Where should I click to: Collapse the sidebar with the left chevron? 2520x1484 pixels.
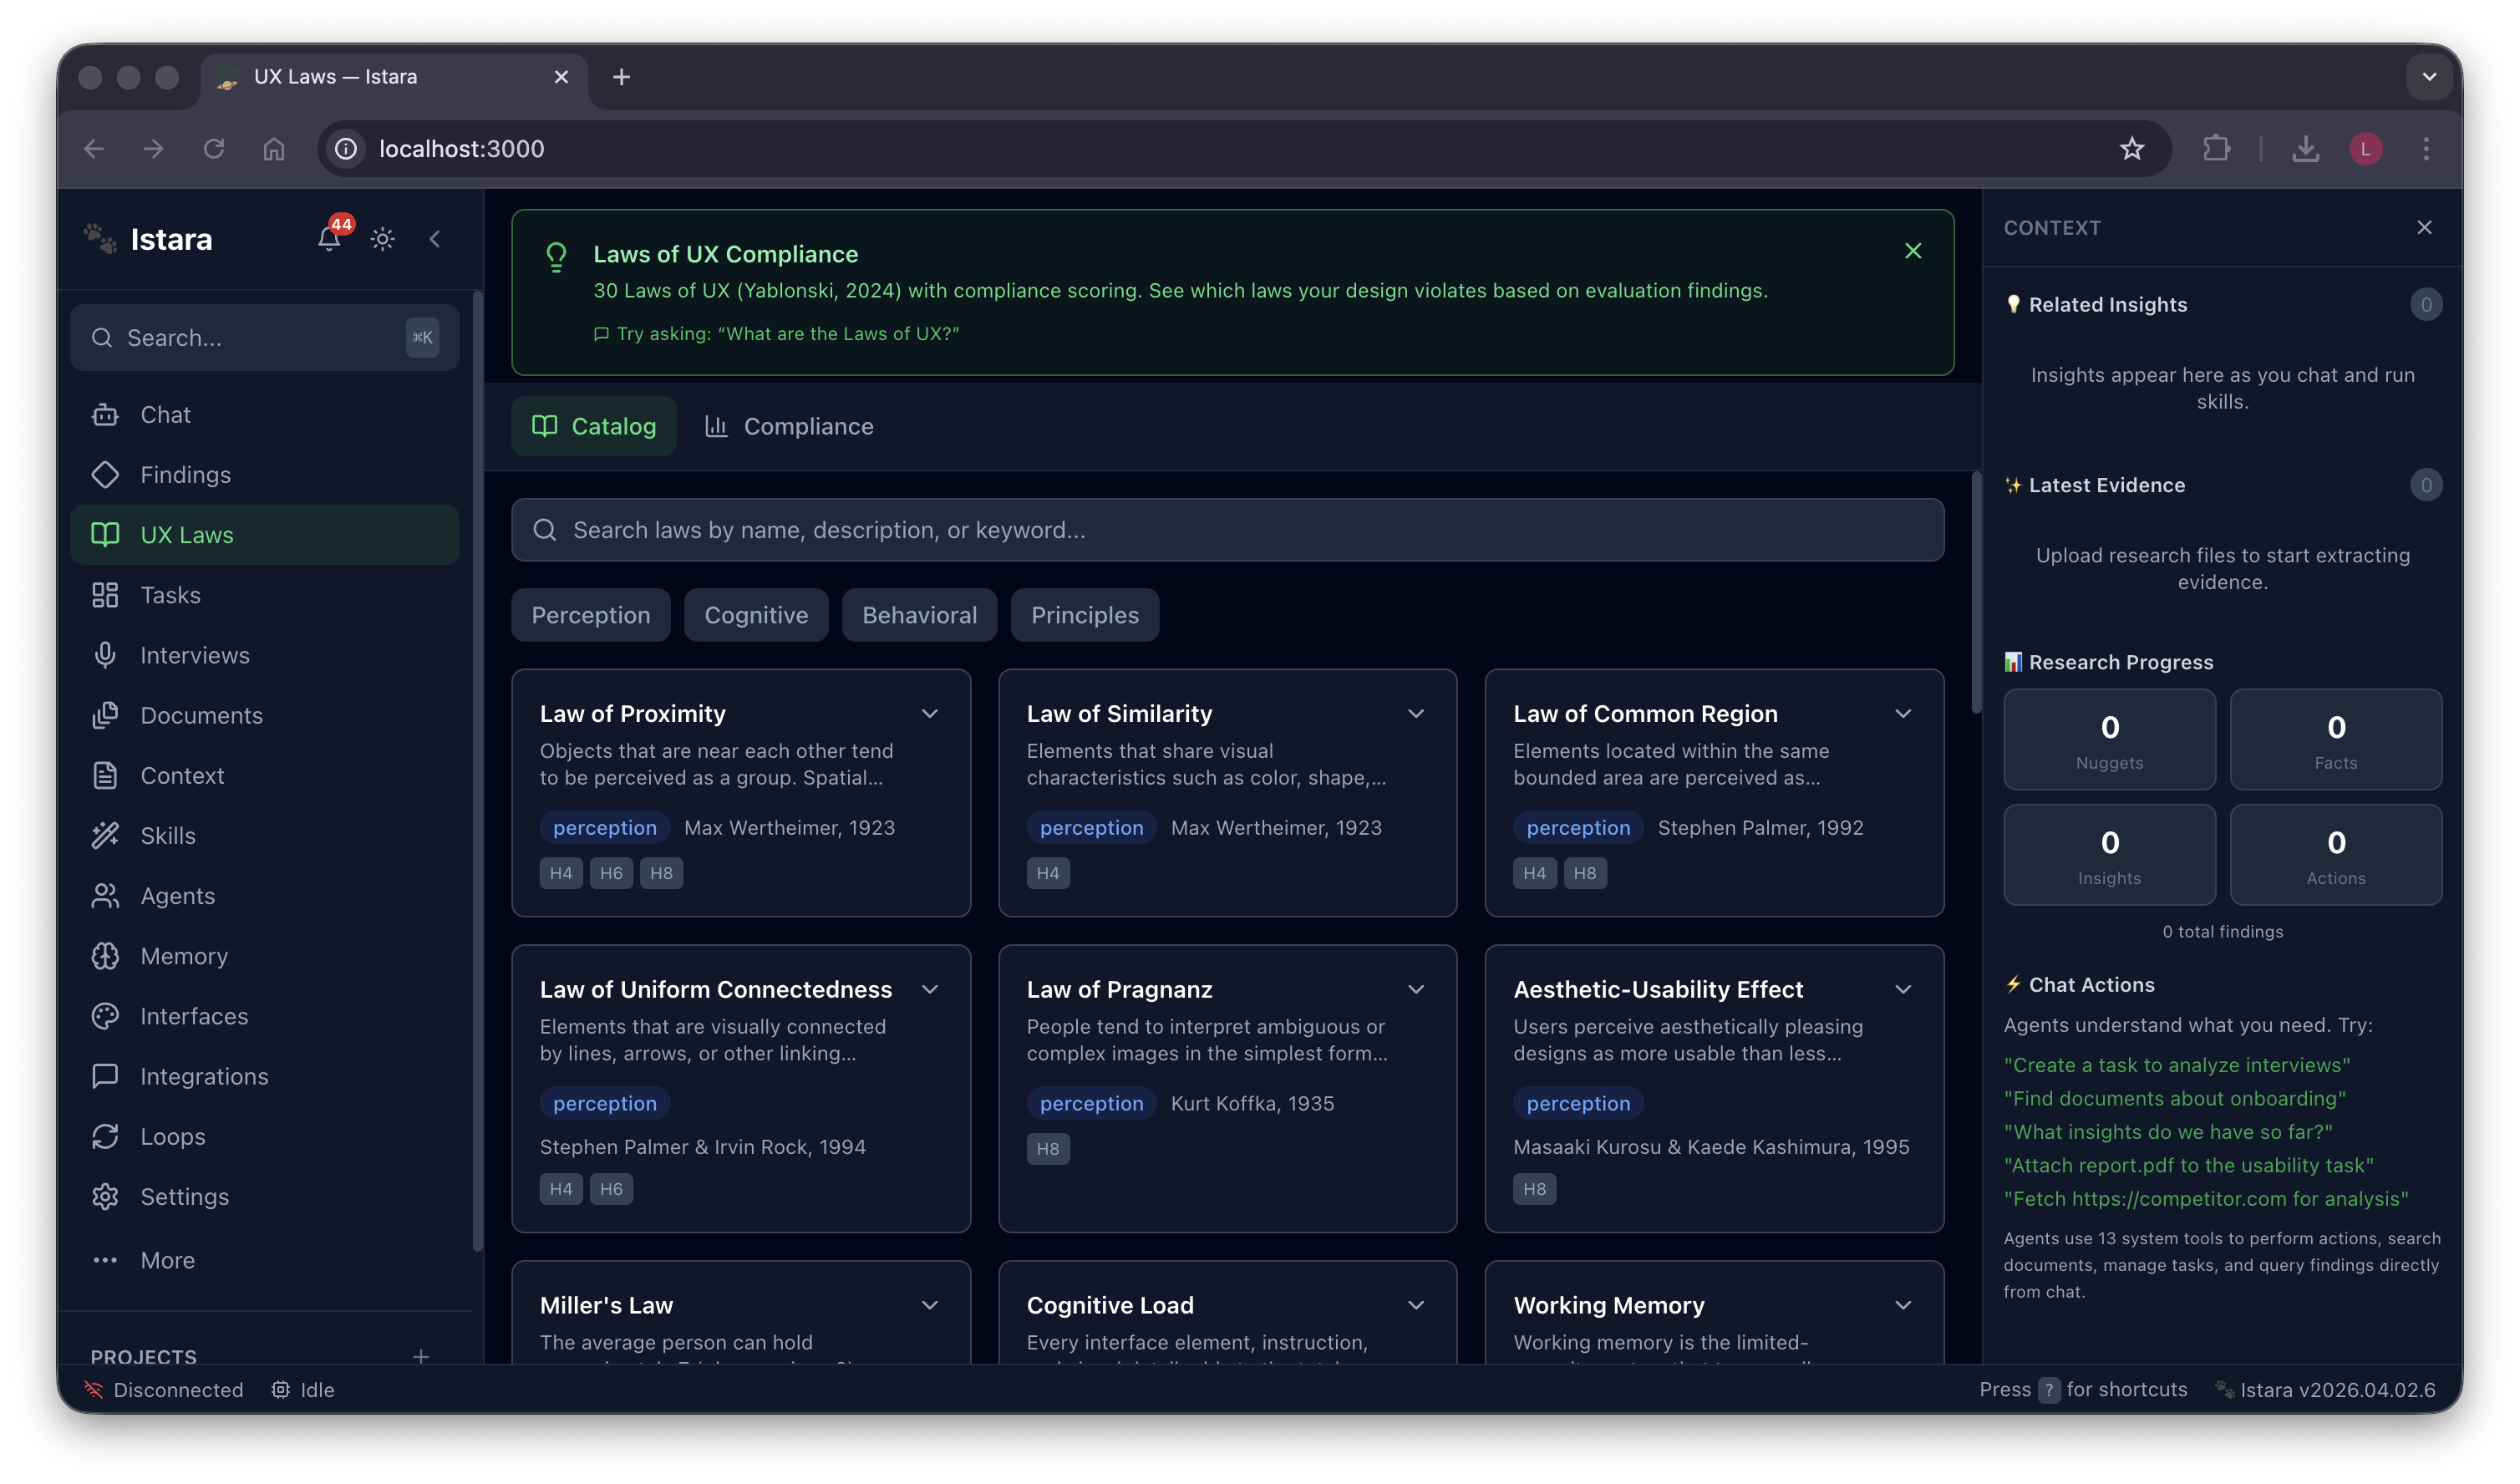coord(435,239)
